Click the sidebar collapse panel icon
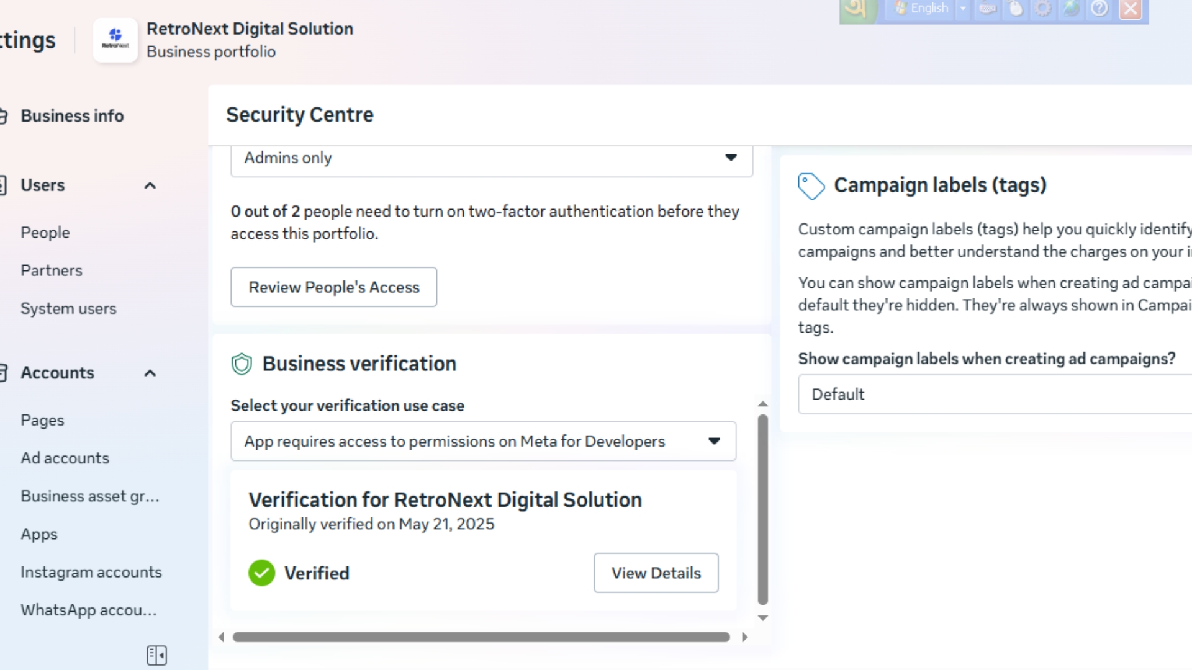The width and height of the screenshot is (1192, 670). tap(156, 655)
